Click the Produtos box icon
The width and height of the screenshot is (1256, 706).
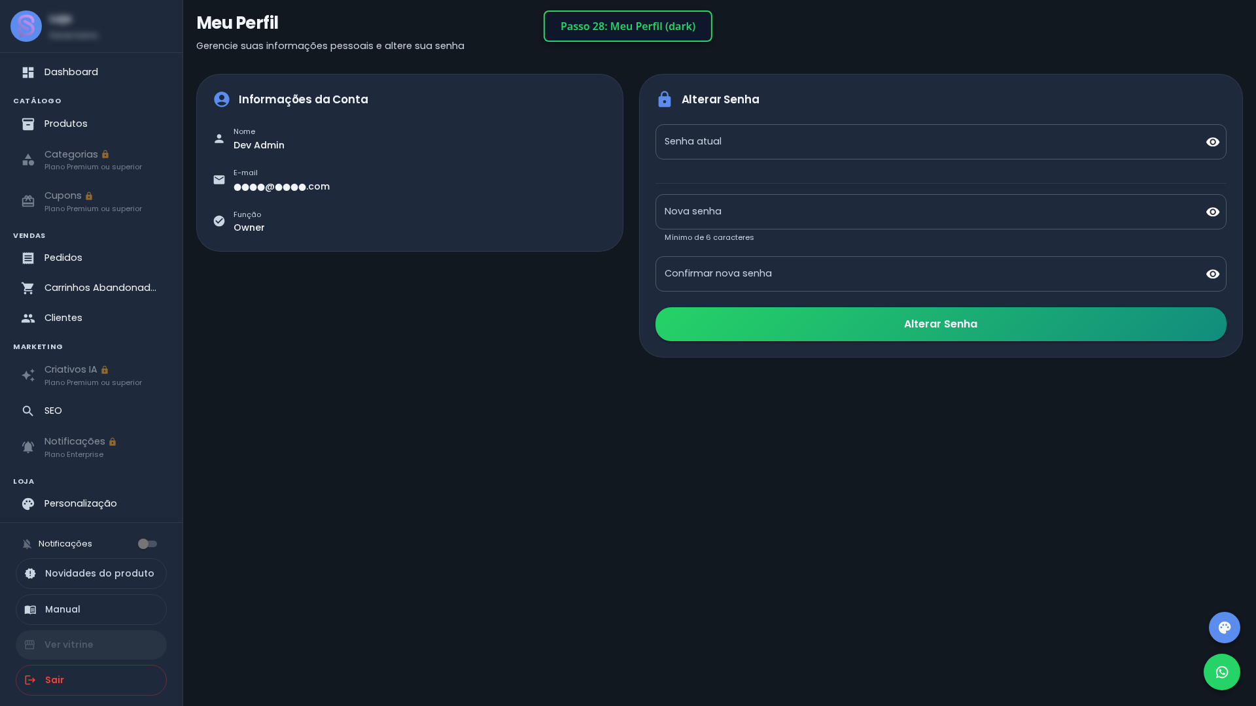[28, 124]
